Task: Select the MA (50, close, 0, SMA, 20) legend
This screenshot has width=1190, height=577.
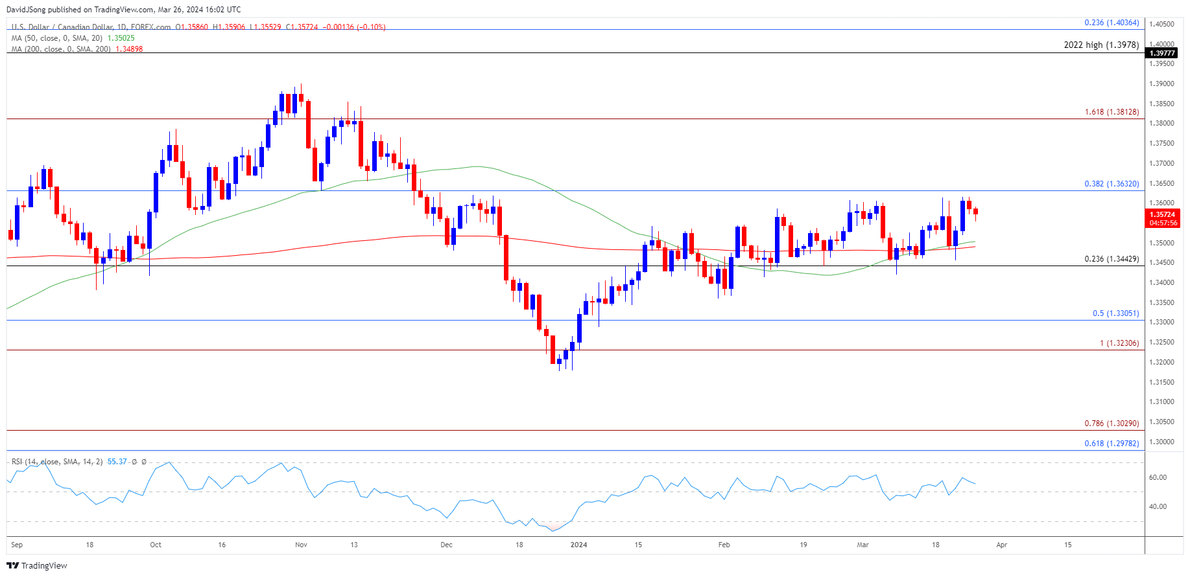Action: click(56, 38)
